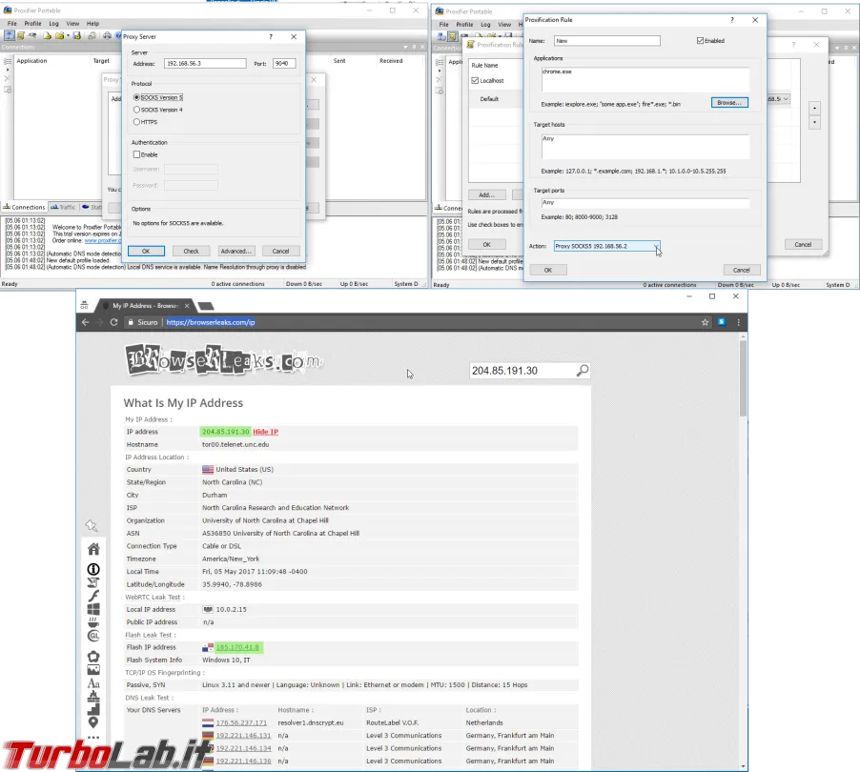The height and width of the screenshot is (772, 860).
Task: Click Name Resolution toolbar icon in left Proxifier
Action: pos(32,35)
